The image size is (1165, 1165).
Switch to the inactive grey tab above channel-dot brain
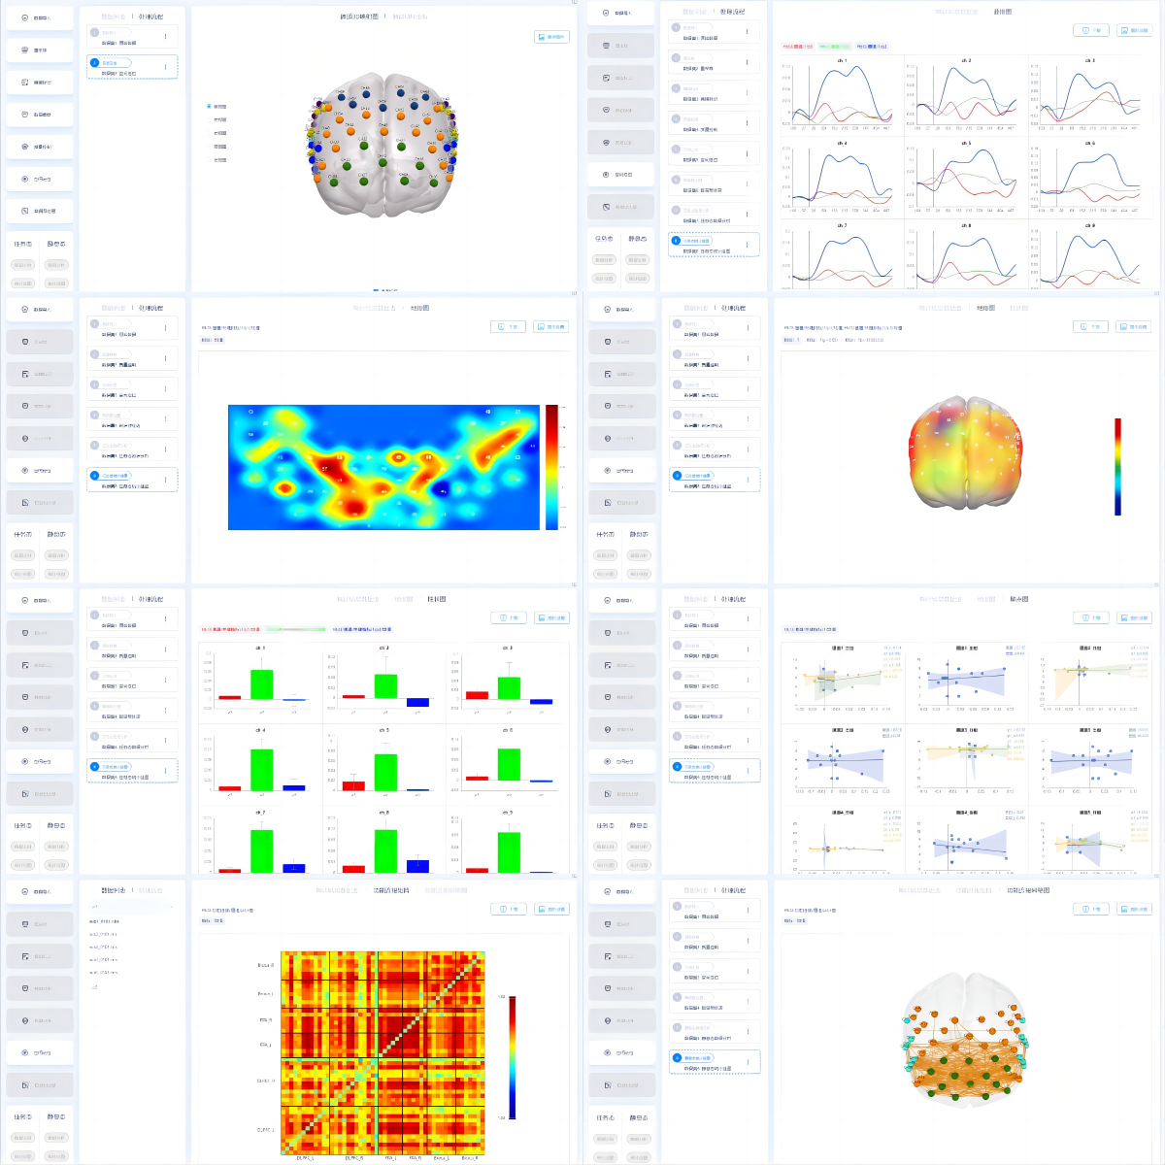[x=409, y=17]
